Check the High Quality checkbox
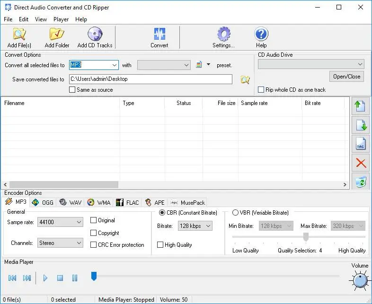 pyautogui.click(x=160, y=244)
